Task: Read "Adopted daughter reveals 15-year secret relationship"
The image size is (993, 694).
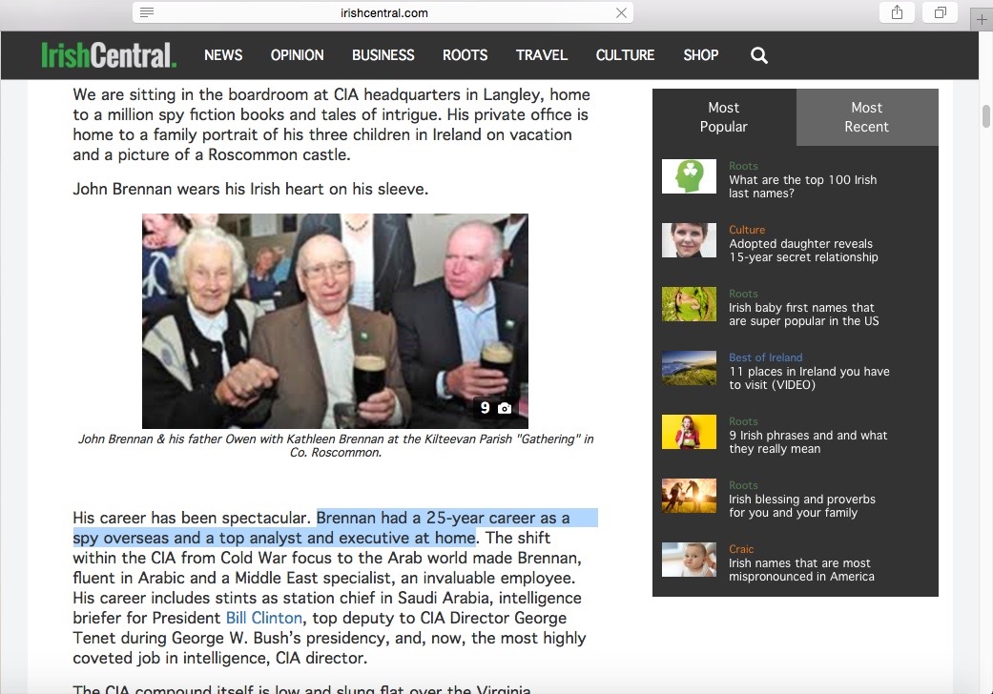Action: click(x=803, y=251)
